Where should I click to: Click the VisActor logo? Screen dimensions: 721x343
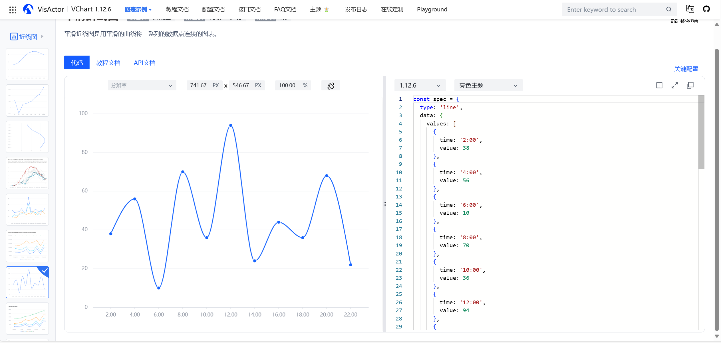coord(28,9)
